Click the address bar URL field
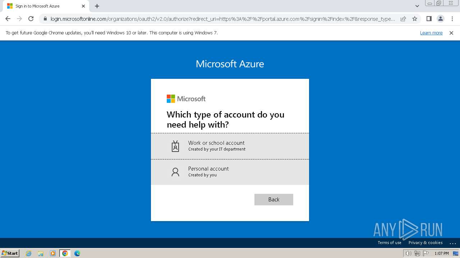The width and height of the screenshot is (460, 258). [223, 19]
